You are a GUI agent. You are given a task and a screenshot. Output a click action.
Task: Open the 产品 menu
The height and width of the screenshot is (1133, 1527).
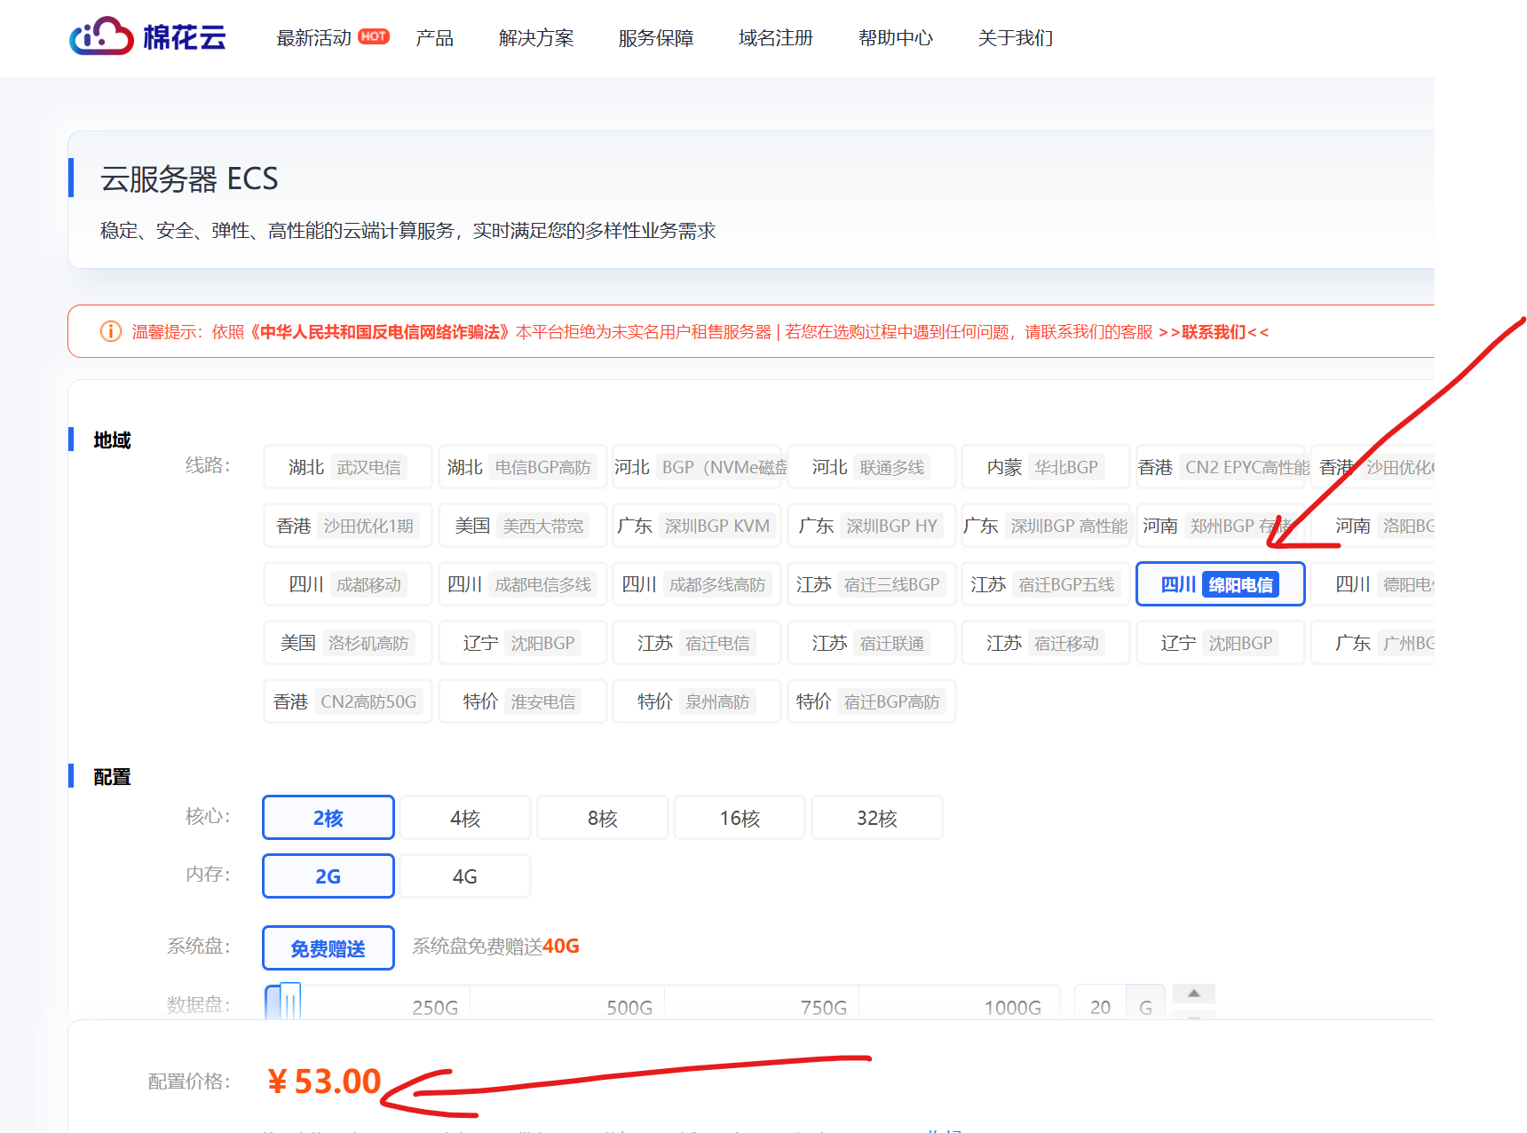434,38
